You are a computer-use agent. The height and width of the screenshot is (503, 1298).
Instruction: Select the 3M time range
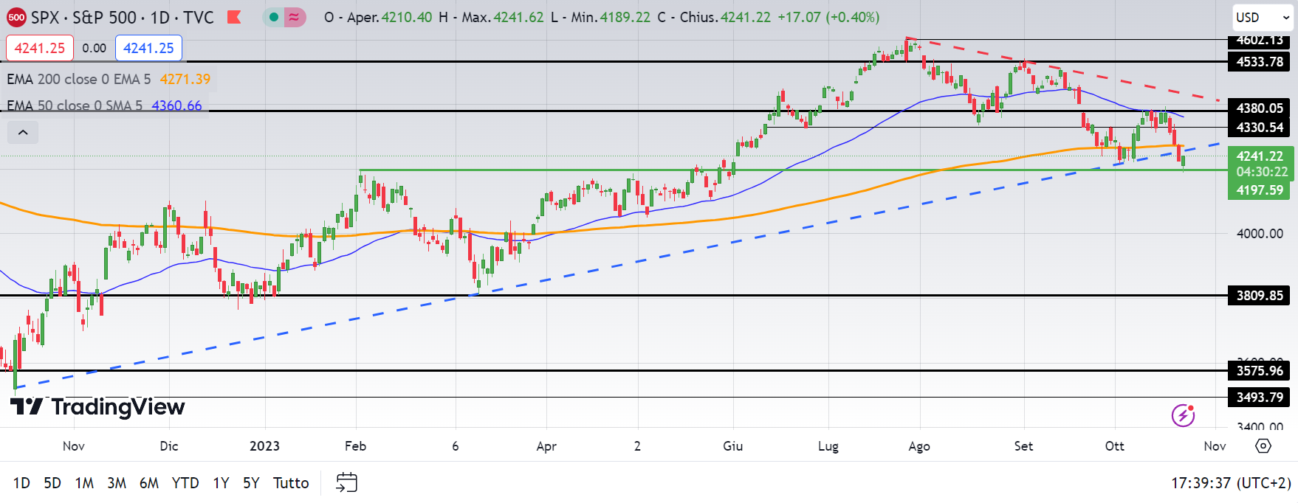click(117, 483)
